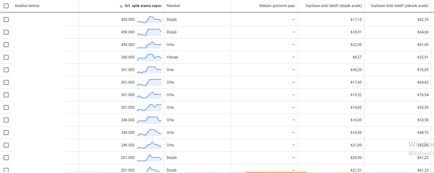Viewport: 434px width, 173px height.
Task: Click the ₺76,85 high-range bid cell
Action: click(x=423, y=70)
